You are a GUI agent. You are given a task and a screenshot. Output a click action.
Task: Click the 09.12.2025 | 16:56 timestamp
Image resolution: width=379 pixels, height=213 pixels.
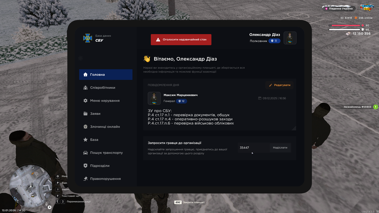tap(274, 98)
